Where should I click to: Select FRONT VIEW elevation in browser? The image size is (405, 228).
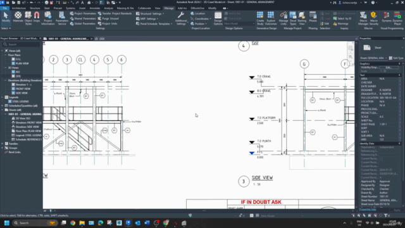tap(23, 89)
